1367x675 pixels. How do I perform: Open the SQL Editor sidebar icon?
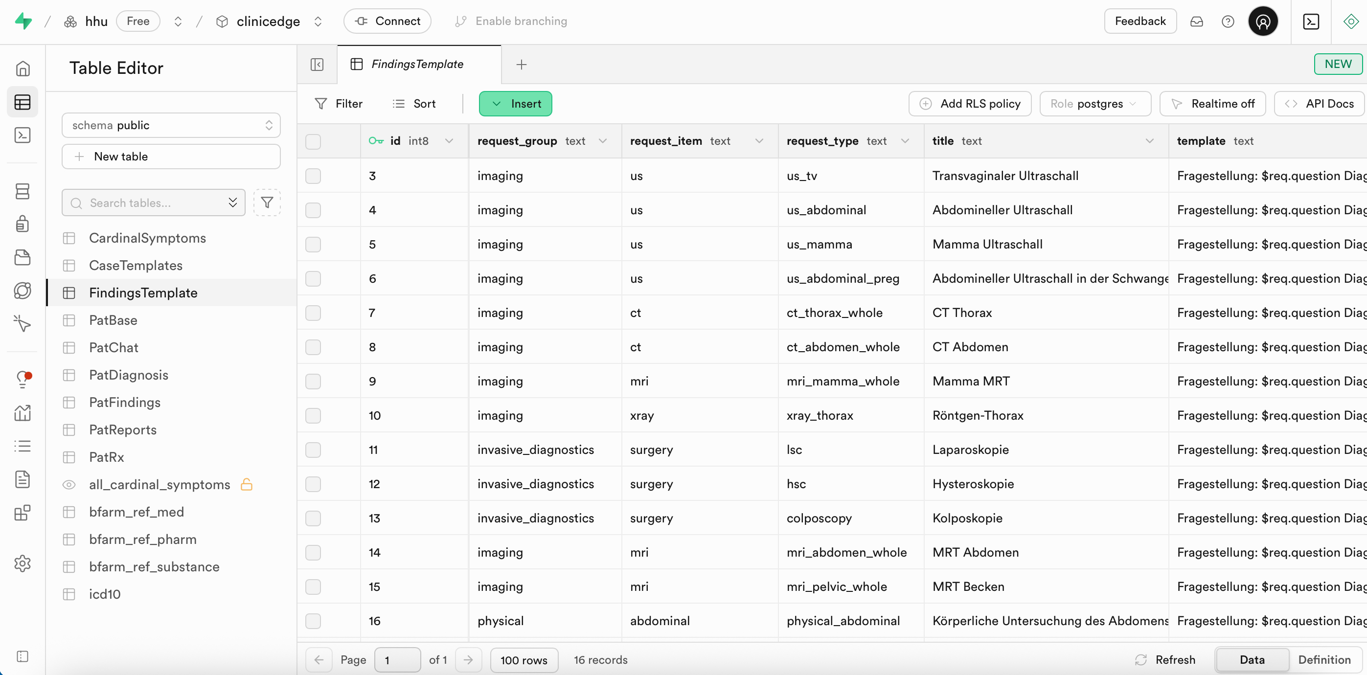click(x=23, y=135)
